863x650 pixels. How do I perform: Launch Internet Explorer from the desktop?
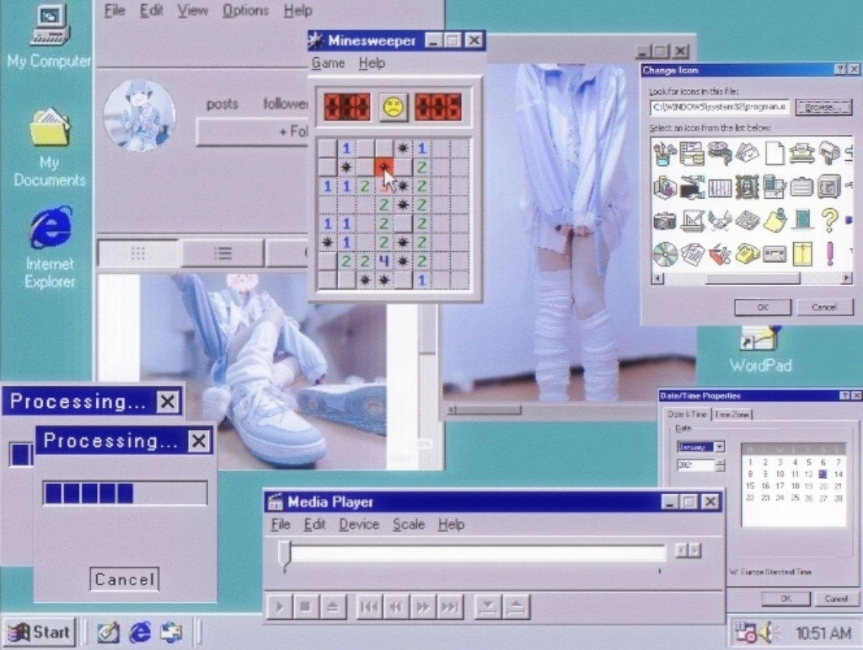(x=50, y=248)
